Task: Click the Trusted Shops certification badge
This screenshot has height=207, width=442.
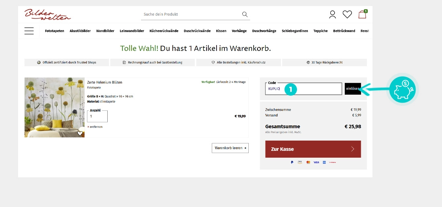Action: coord(67,63)
